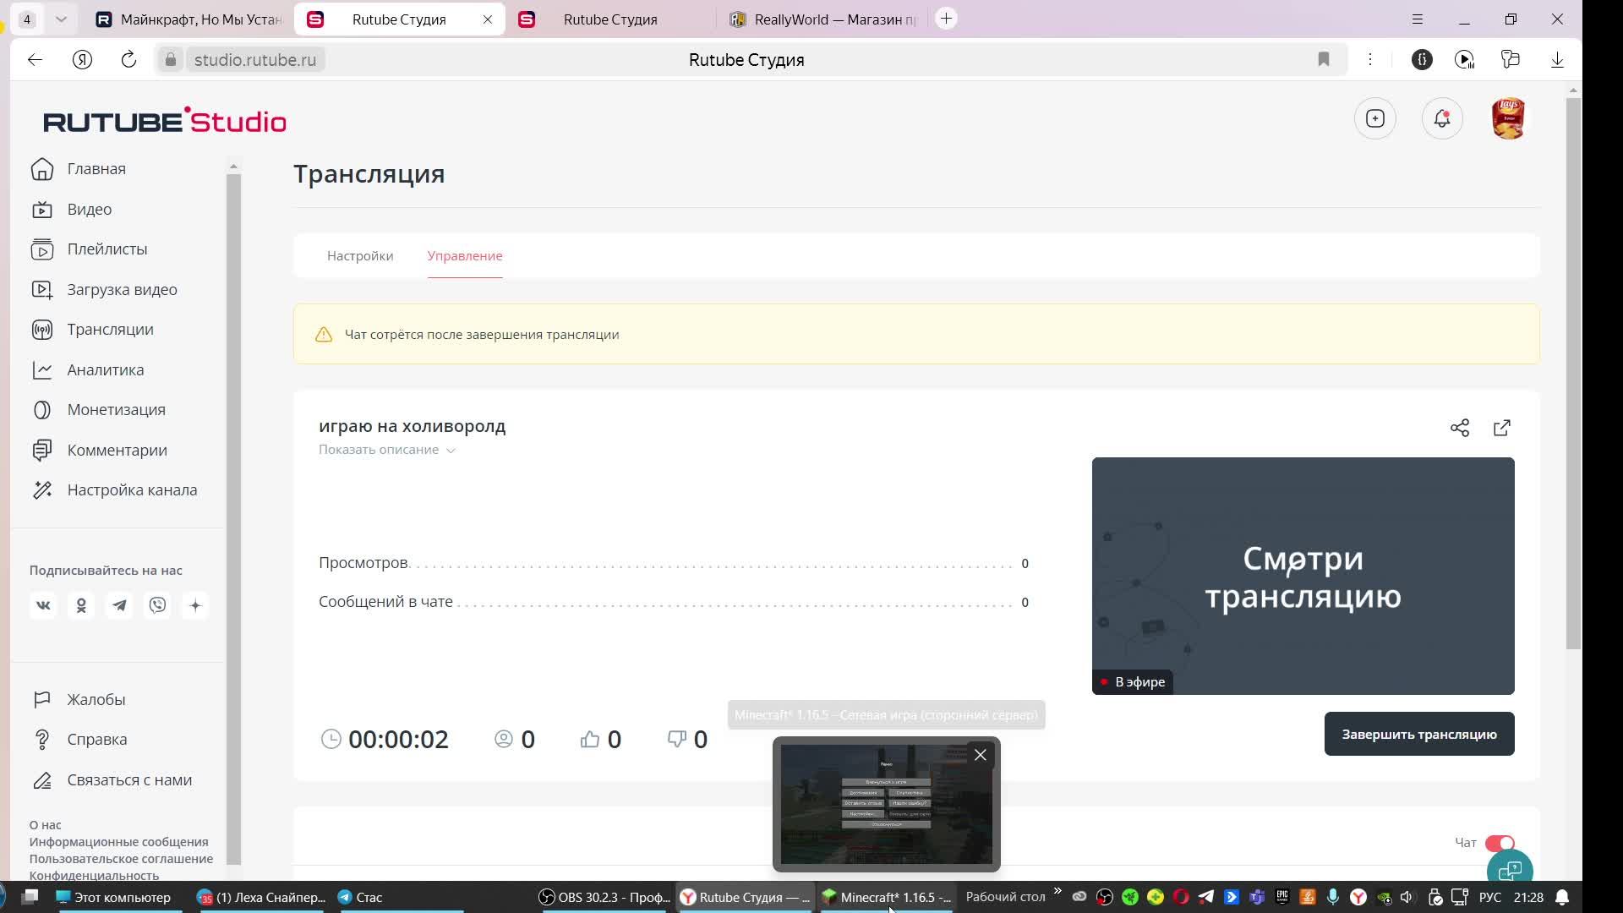Click the Трансляции sidebar menu item

[x=111, y=330]
